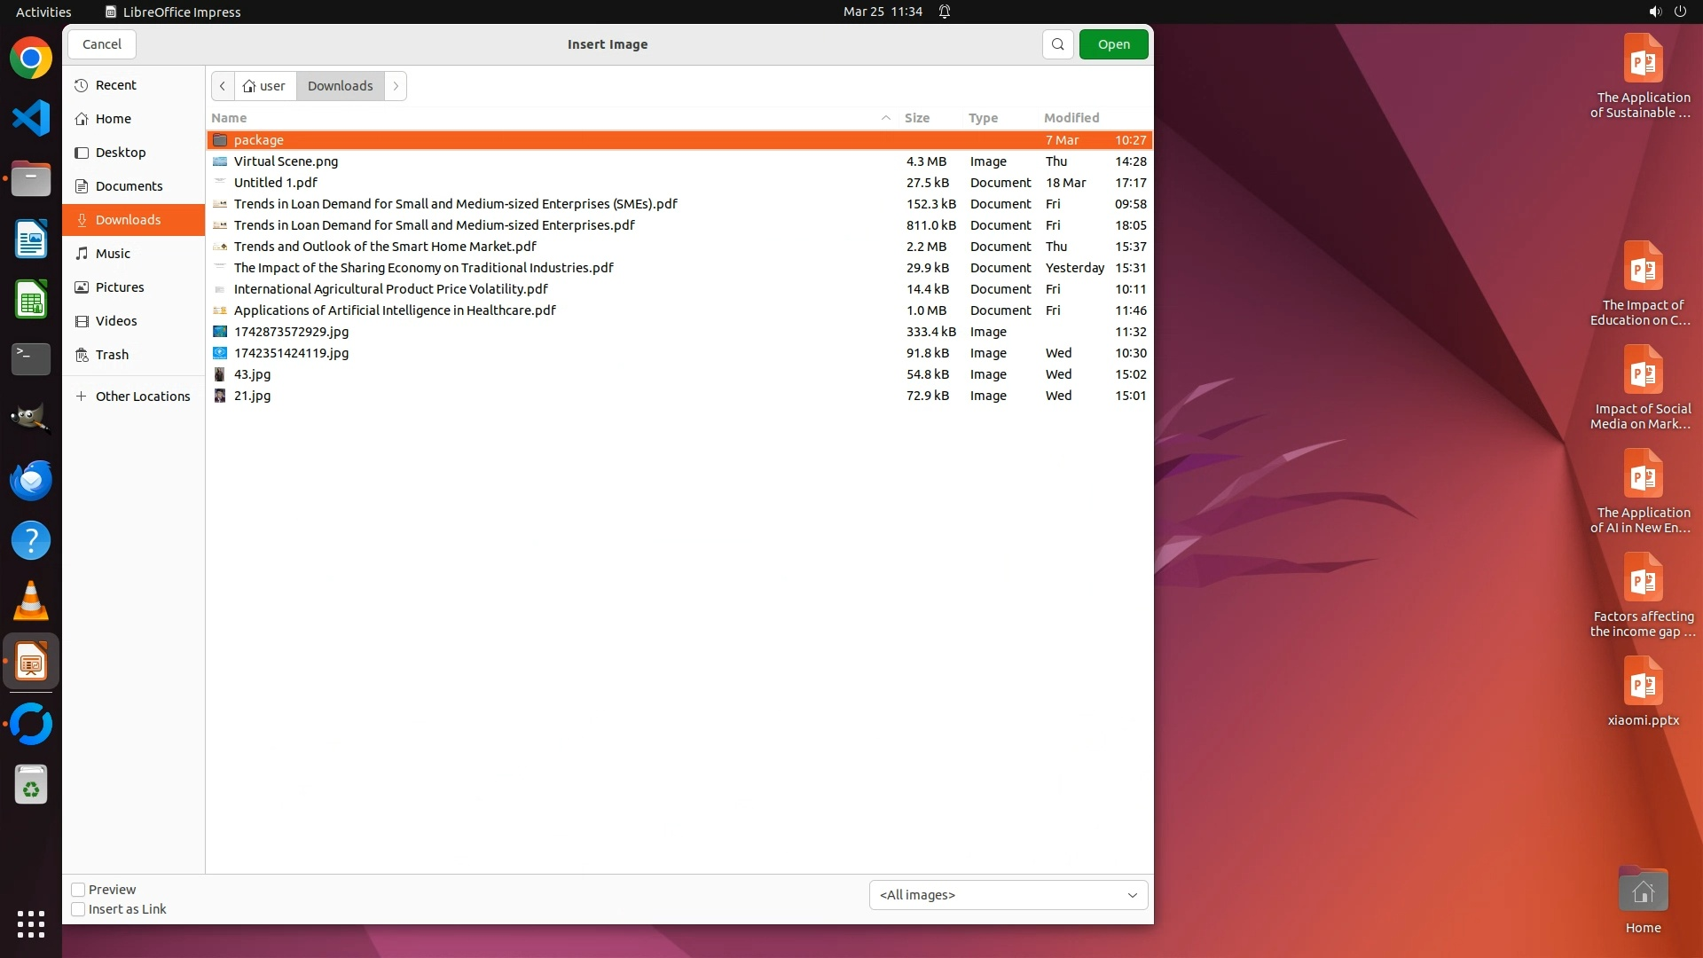
Task: Go to the Music folder in the sidebar
Action: point(113,254)
